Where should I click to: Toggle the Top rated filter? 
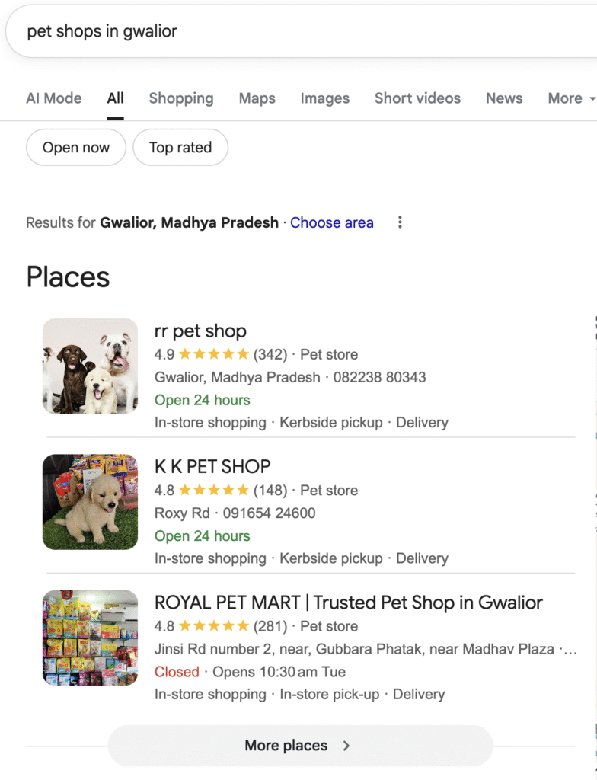pos(180,148)
